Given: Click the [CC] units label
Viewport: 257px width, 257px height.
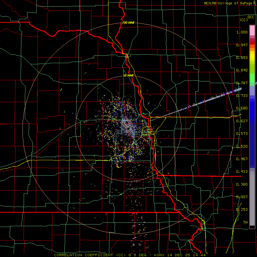Looking at the screenshot, I should tap(244, 20).
